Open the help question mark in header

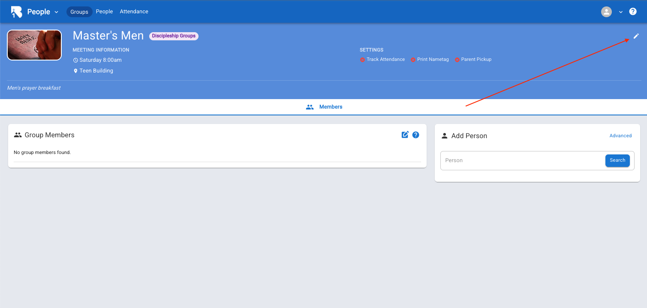(x=633, y=12)
